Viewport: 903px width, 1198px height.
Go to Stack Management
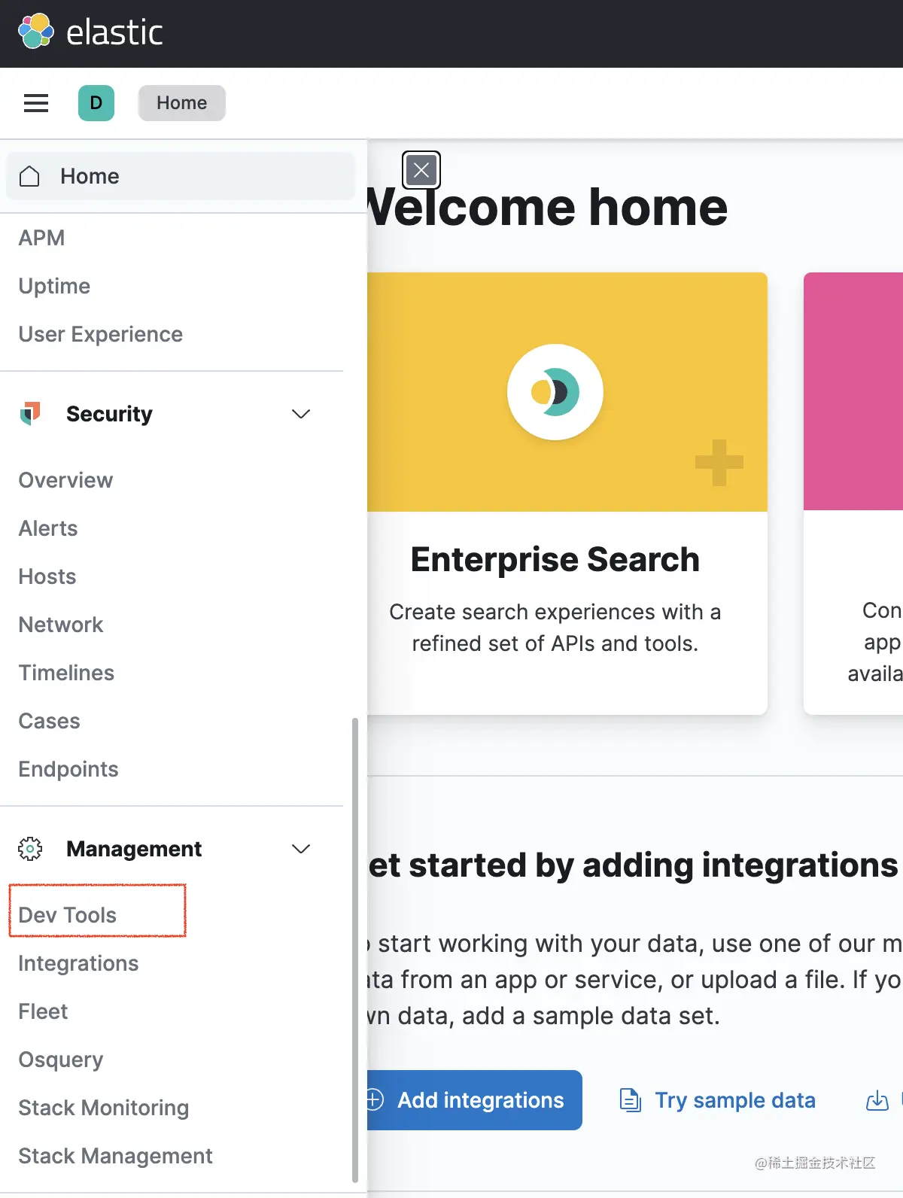pos(115,1156)
